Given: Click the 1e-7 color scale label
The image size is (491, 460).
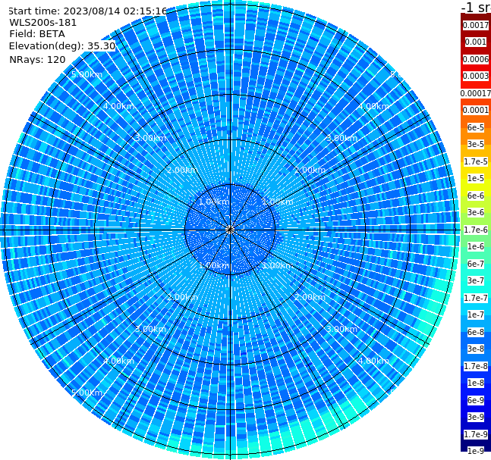Looking at the screenshot, I should (476, 314).
